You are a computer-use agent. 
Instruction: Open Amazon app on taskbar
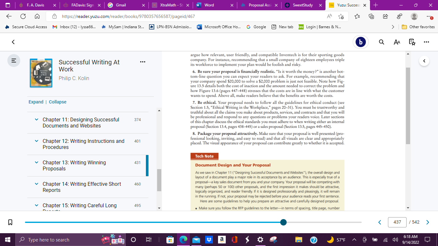click(222, 240)
